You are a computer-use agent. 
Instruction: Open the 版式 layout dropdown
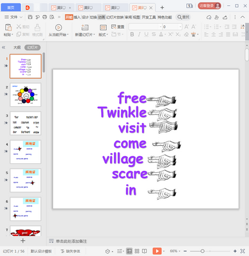click(103, 30)
